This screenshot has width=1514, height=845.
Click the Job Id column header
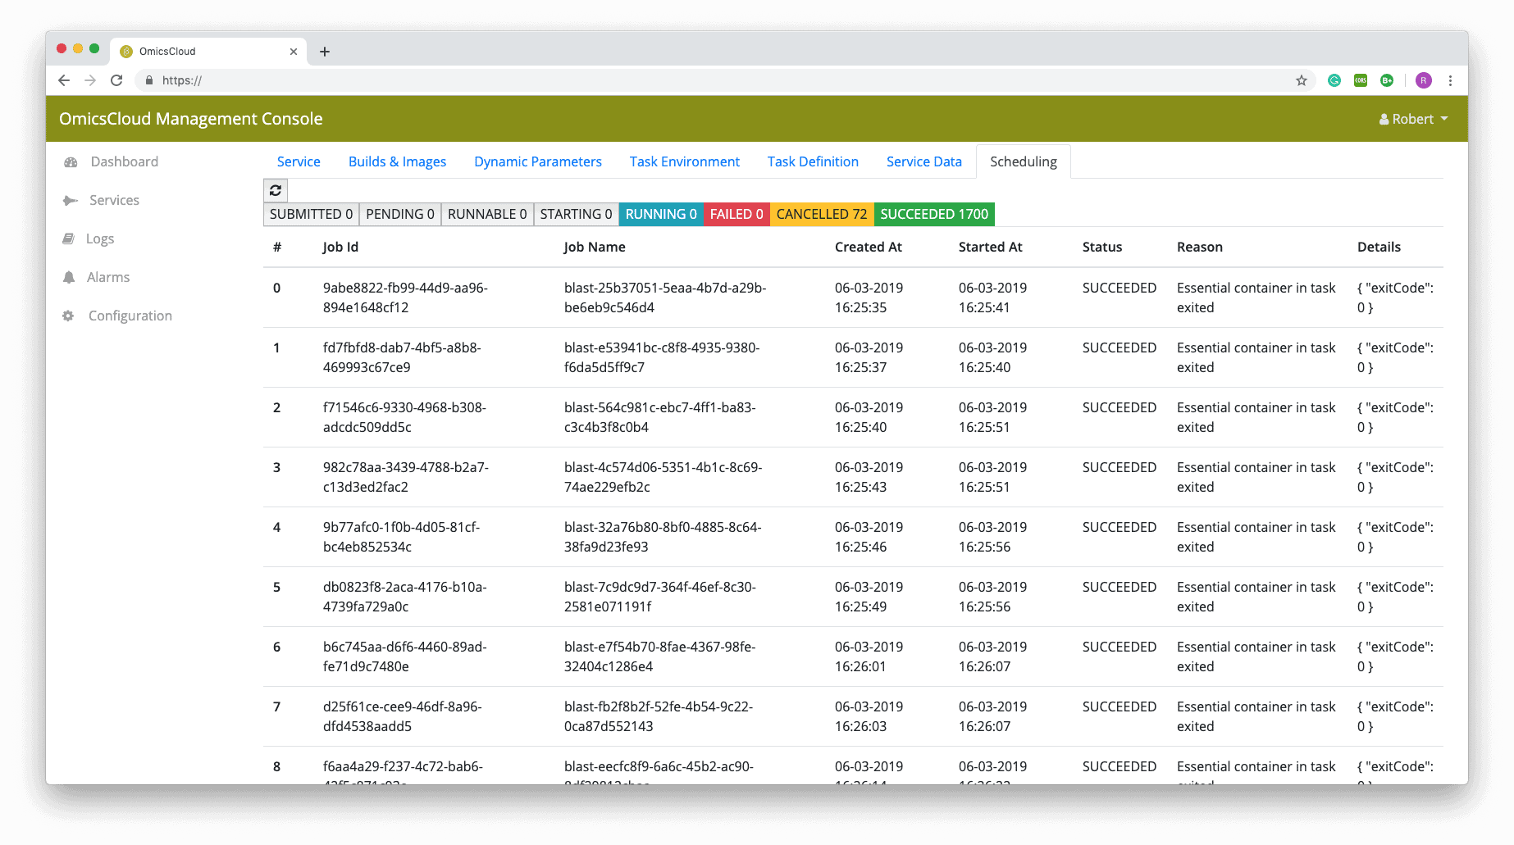click(x=340, y=248)
